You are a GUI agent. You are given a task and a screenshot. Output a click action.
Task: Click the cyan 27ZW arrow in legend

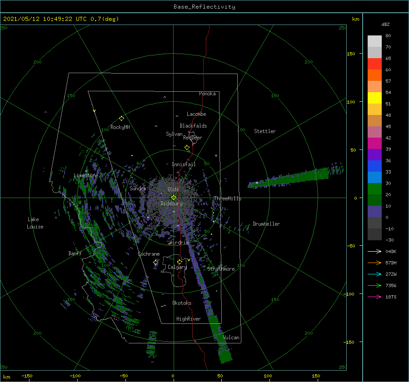tap(374, 274)
